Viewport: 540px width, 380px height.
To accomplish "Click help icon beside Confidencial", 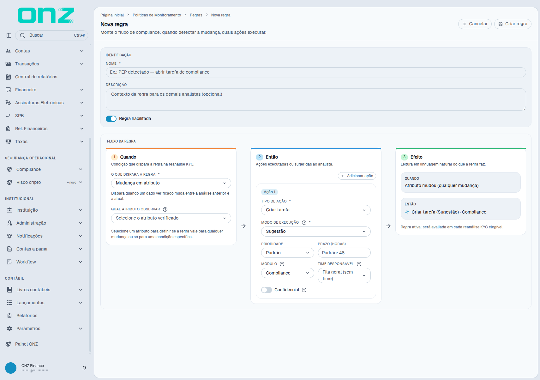I will 304,290.
